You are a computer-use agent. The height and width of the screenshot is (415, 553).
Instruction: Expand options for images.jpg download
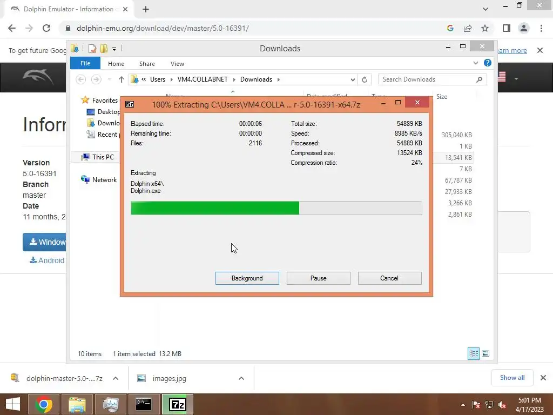pos(241,378)
